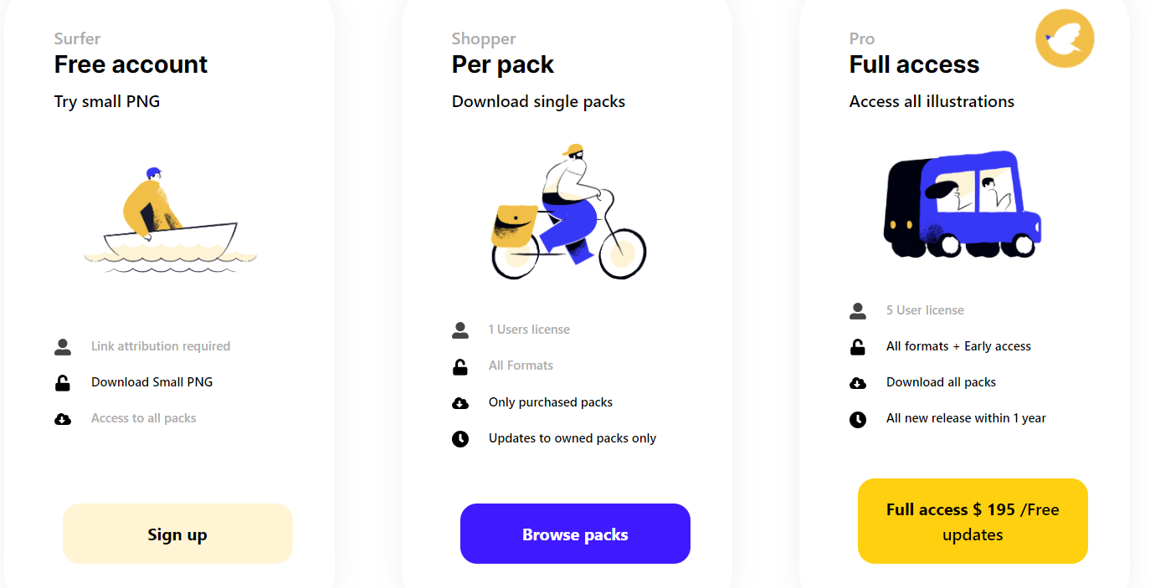Screen dimensions: 1150x588
Task: Click cloud icon beside Only purchased packs
Action: point(460,403)
